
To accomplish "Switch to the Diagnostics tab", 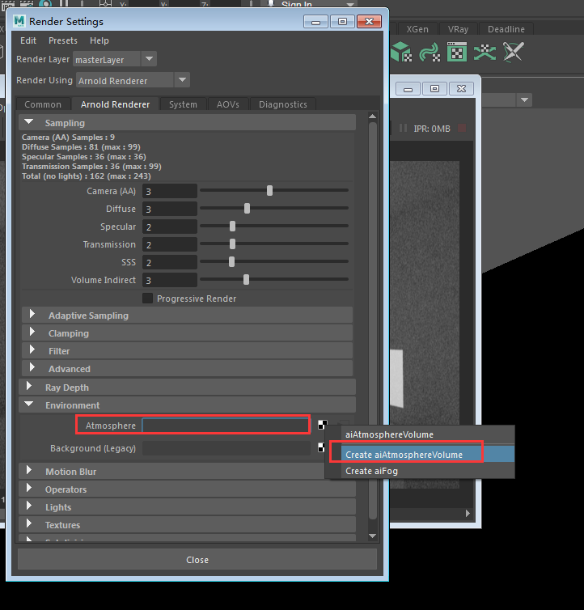I will pyautogui.click(x=283, y=104).
